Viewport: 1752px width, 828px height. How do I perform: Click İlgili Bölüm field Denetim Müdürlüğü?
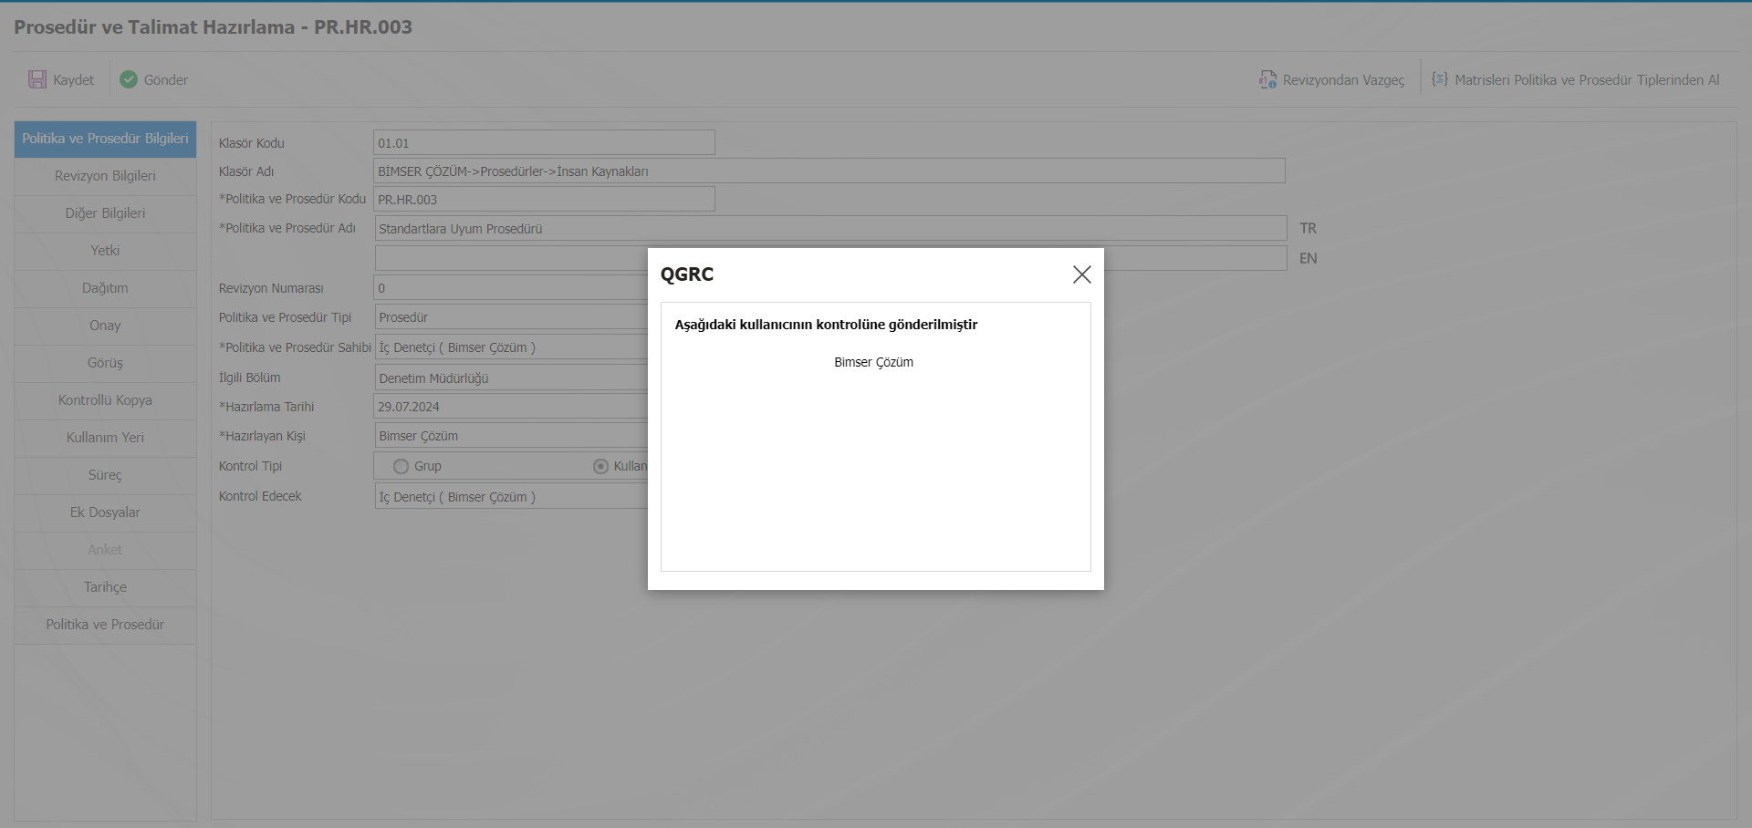511,378
